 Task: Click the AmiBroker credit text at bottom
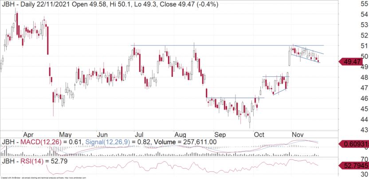pyautogui.click(x=43, y=178)
